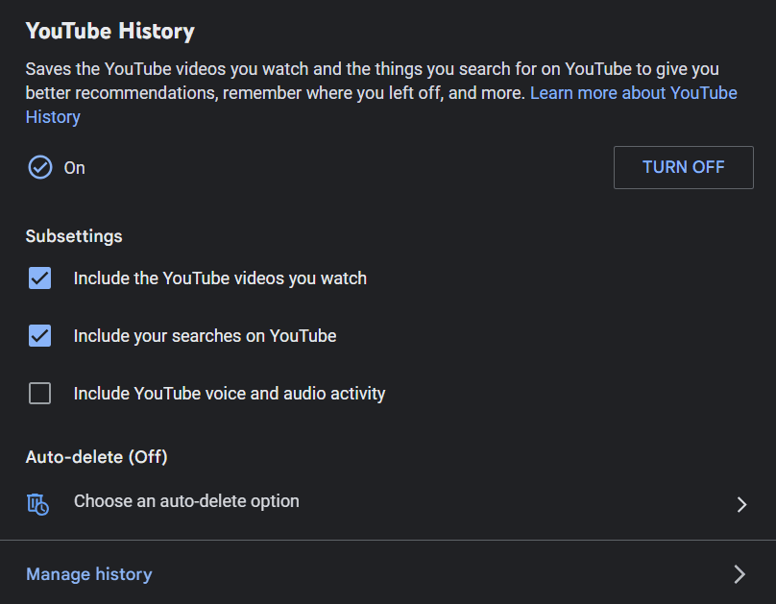Click the Manage history link text
The width and height of the screenshot is (776, 604).
pos(89,574)
